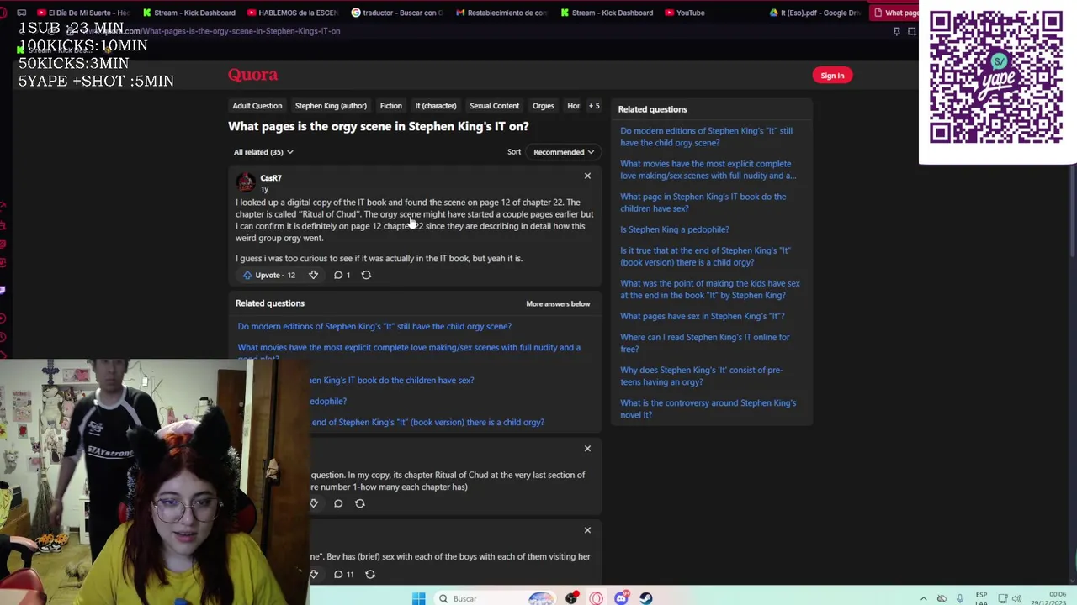Screen dimensions: 1077x605
Task: Open comments on CasR7's answer
Action: coord(342,275)
